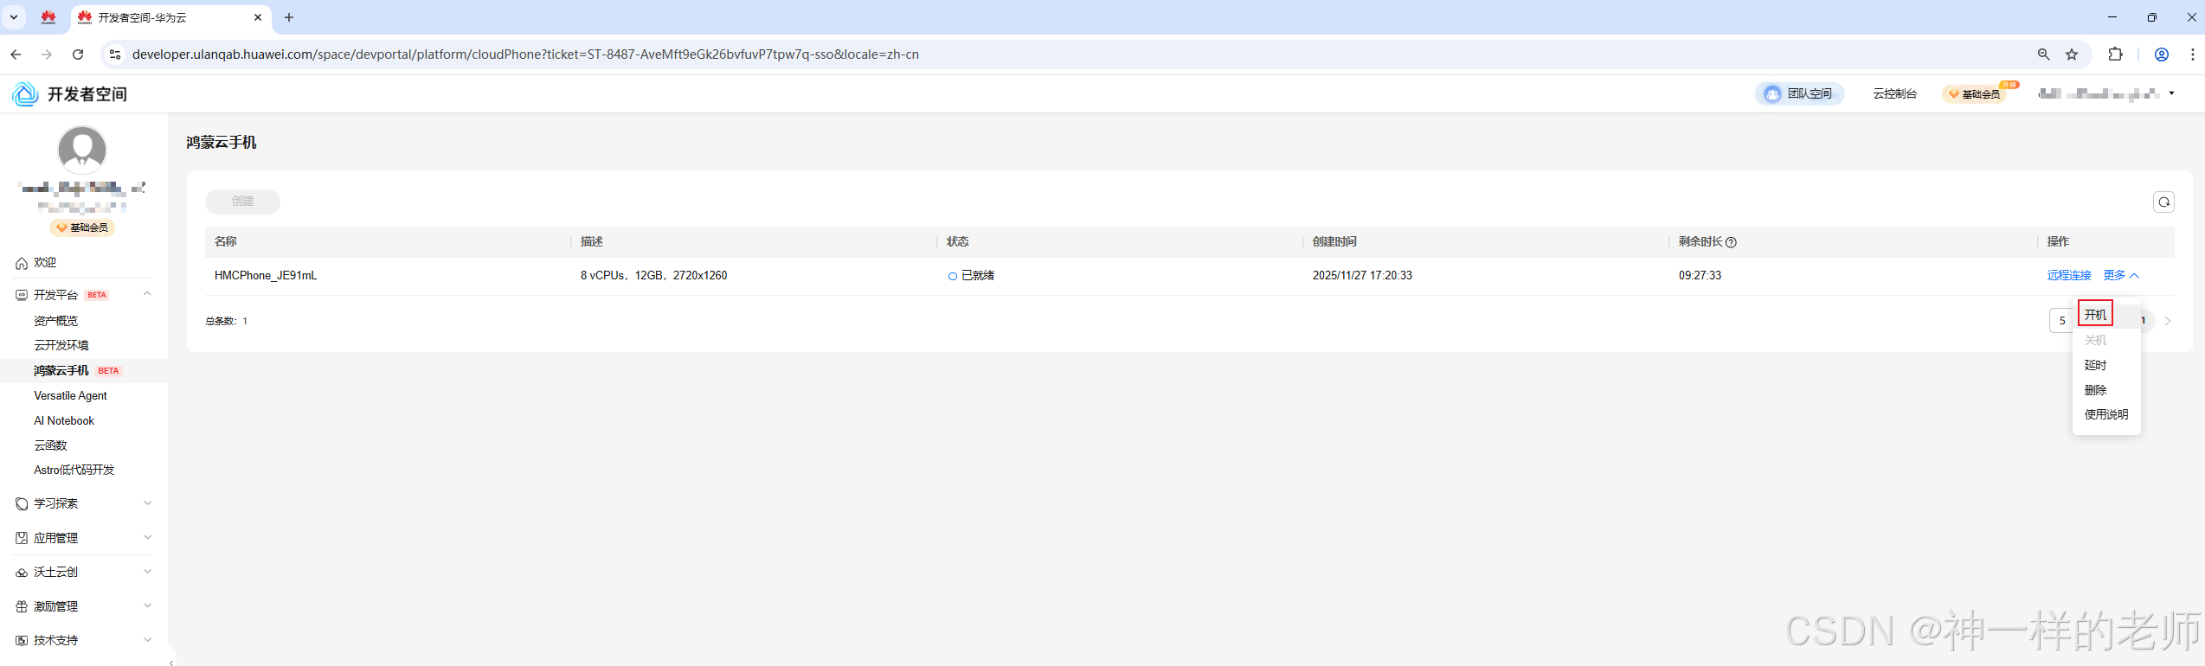The width and height of the screenshot is (2205, 666).
Task: Click the browser forward arrow
Action: pyautogui.click(x=47, y=54)
